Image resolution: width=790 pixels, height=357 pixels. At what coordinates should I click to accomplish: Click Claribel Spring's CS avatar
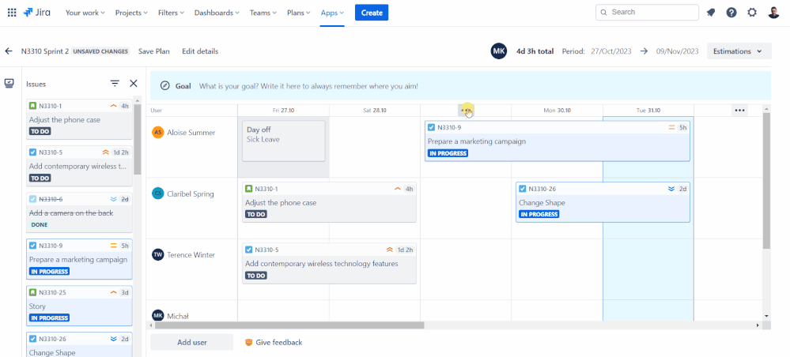(157, 194)
